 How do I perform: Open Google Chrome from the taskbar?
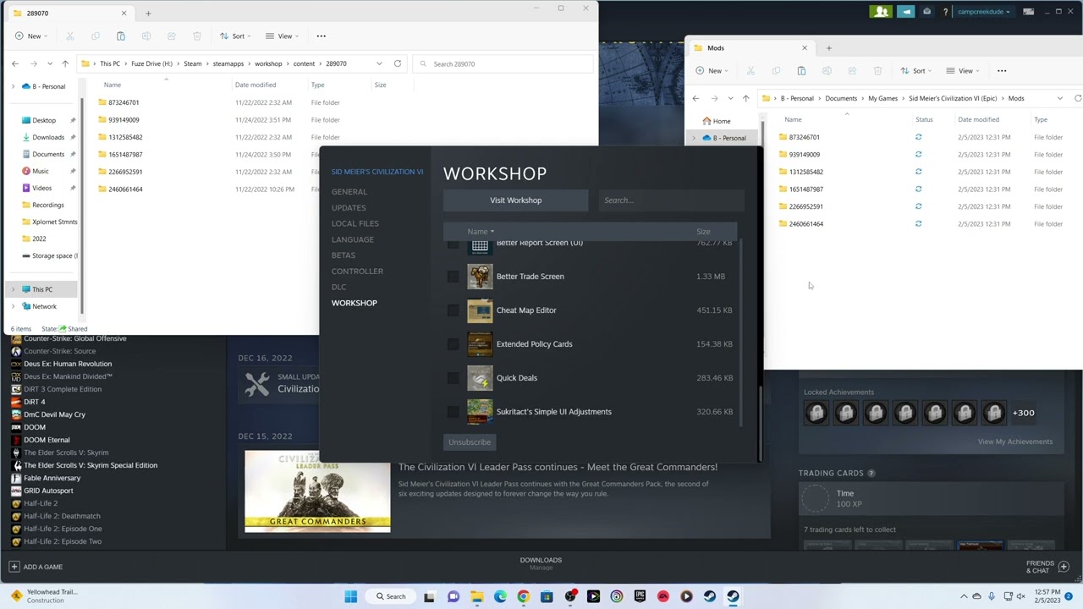tap(523, 596)
